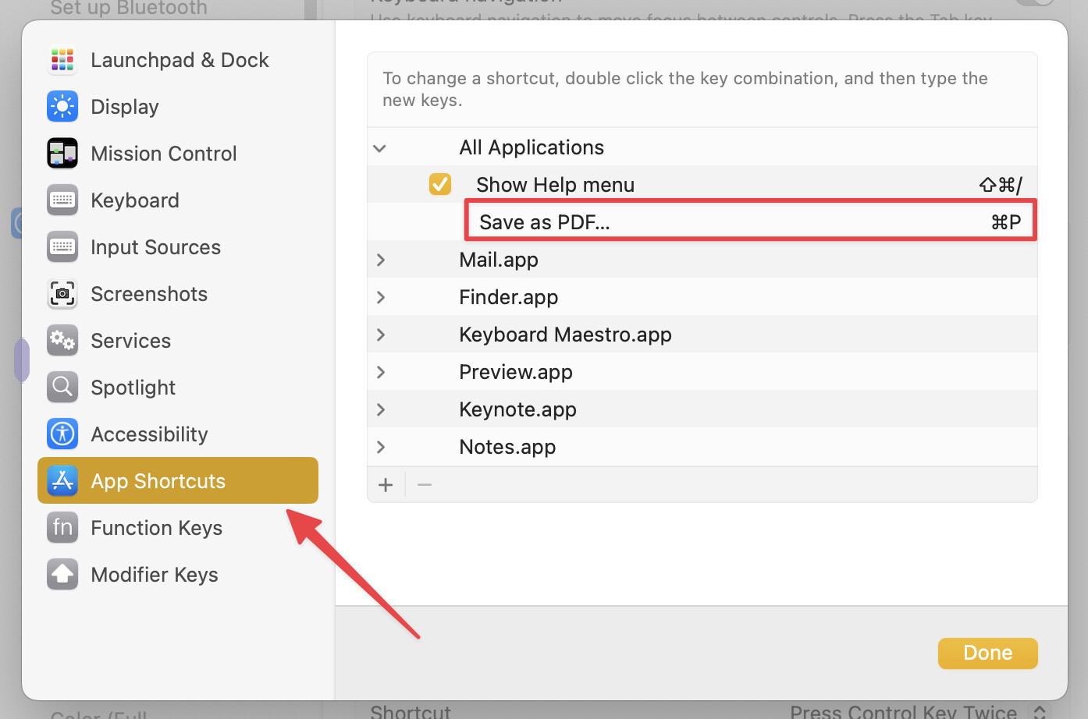The image size is (1088, 719).
Task: Select the Keyboard Maestro.app row label
Action: coord(566,335)
